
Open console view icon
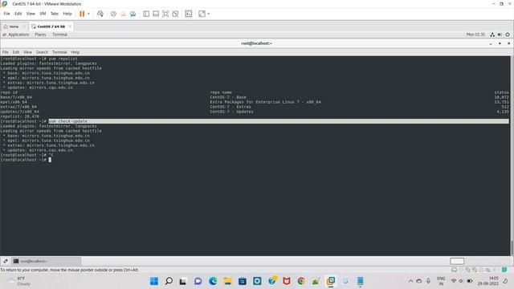pyautogui.click(x=189, y=14)
